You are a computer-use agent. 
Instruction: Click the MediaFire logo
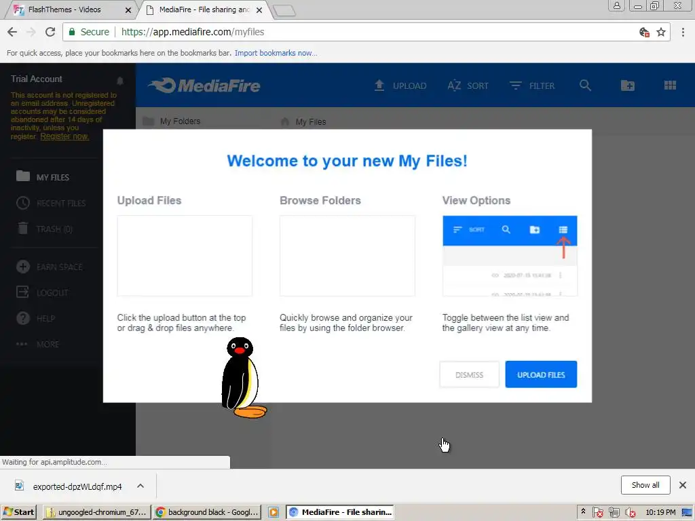pos(204,85)
